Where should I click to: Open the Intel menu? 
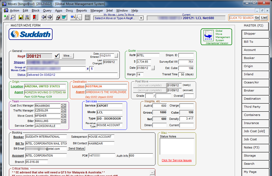tap(109, 10)
